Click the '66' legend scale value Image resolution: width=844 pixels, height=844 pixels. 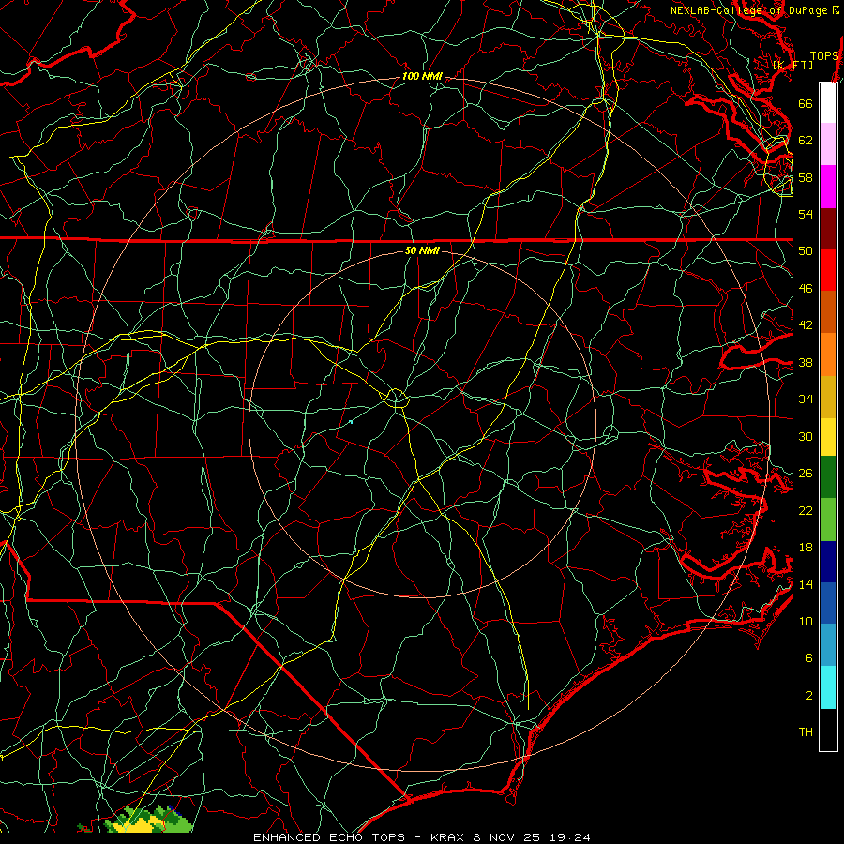coord(806,103)
